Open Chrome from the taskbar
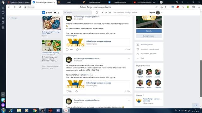 coord(35,110)
